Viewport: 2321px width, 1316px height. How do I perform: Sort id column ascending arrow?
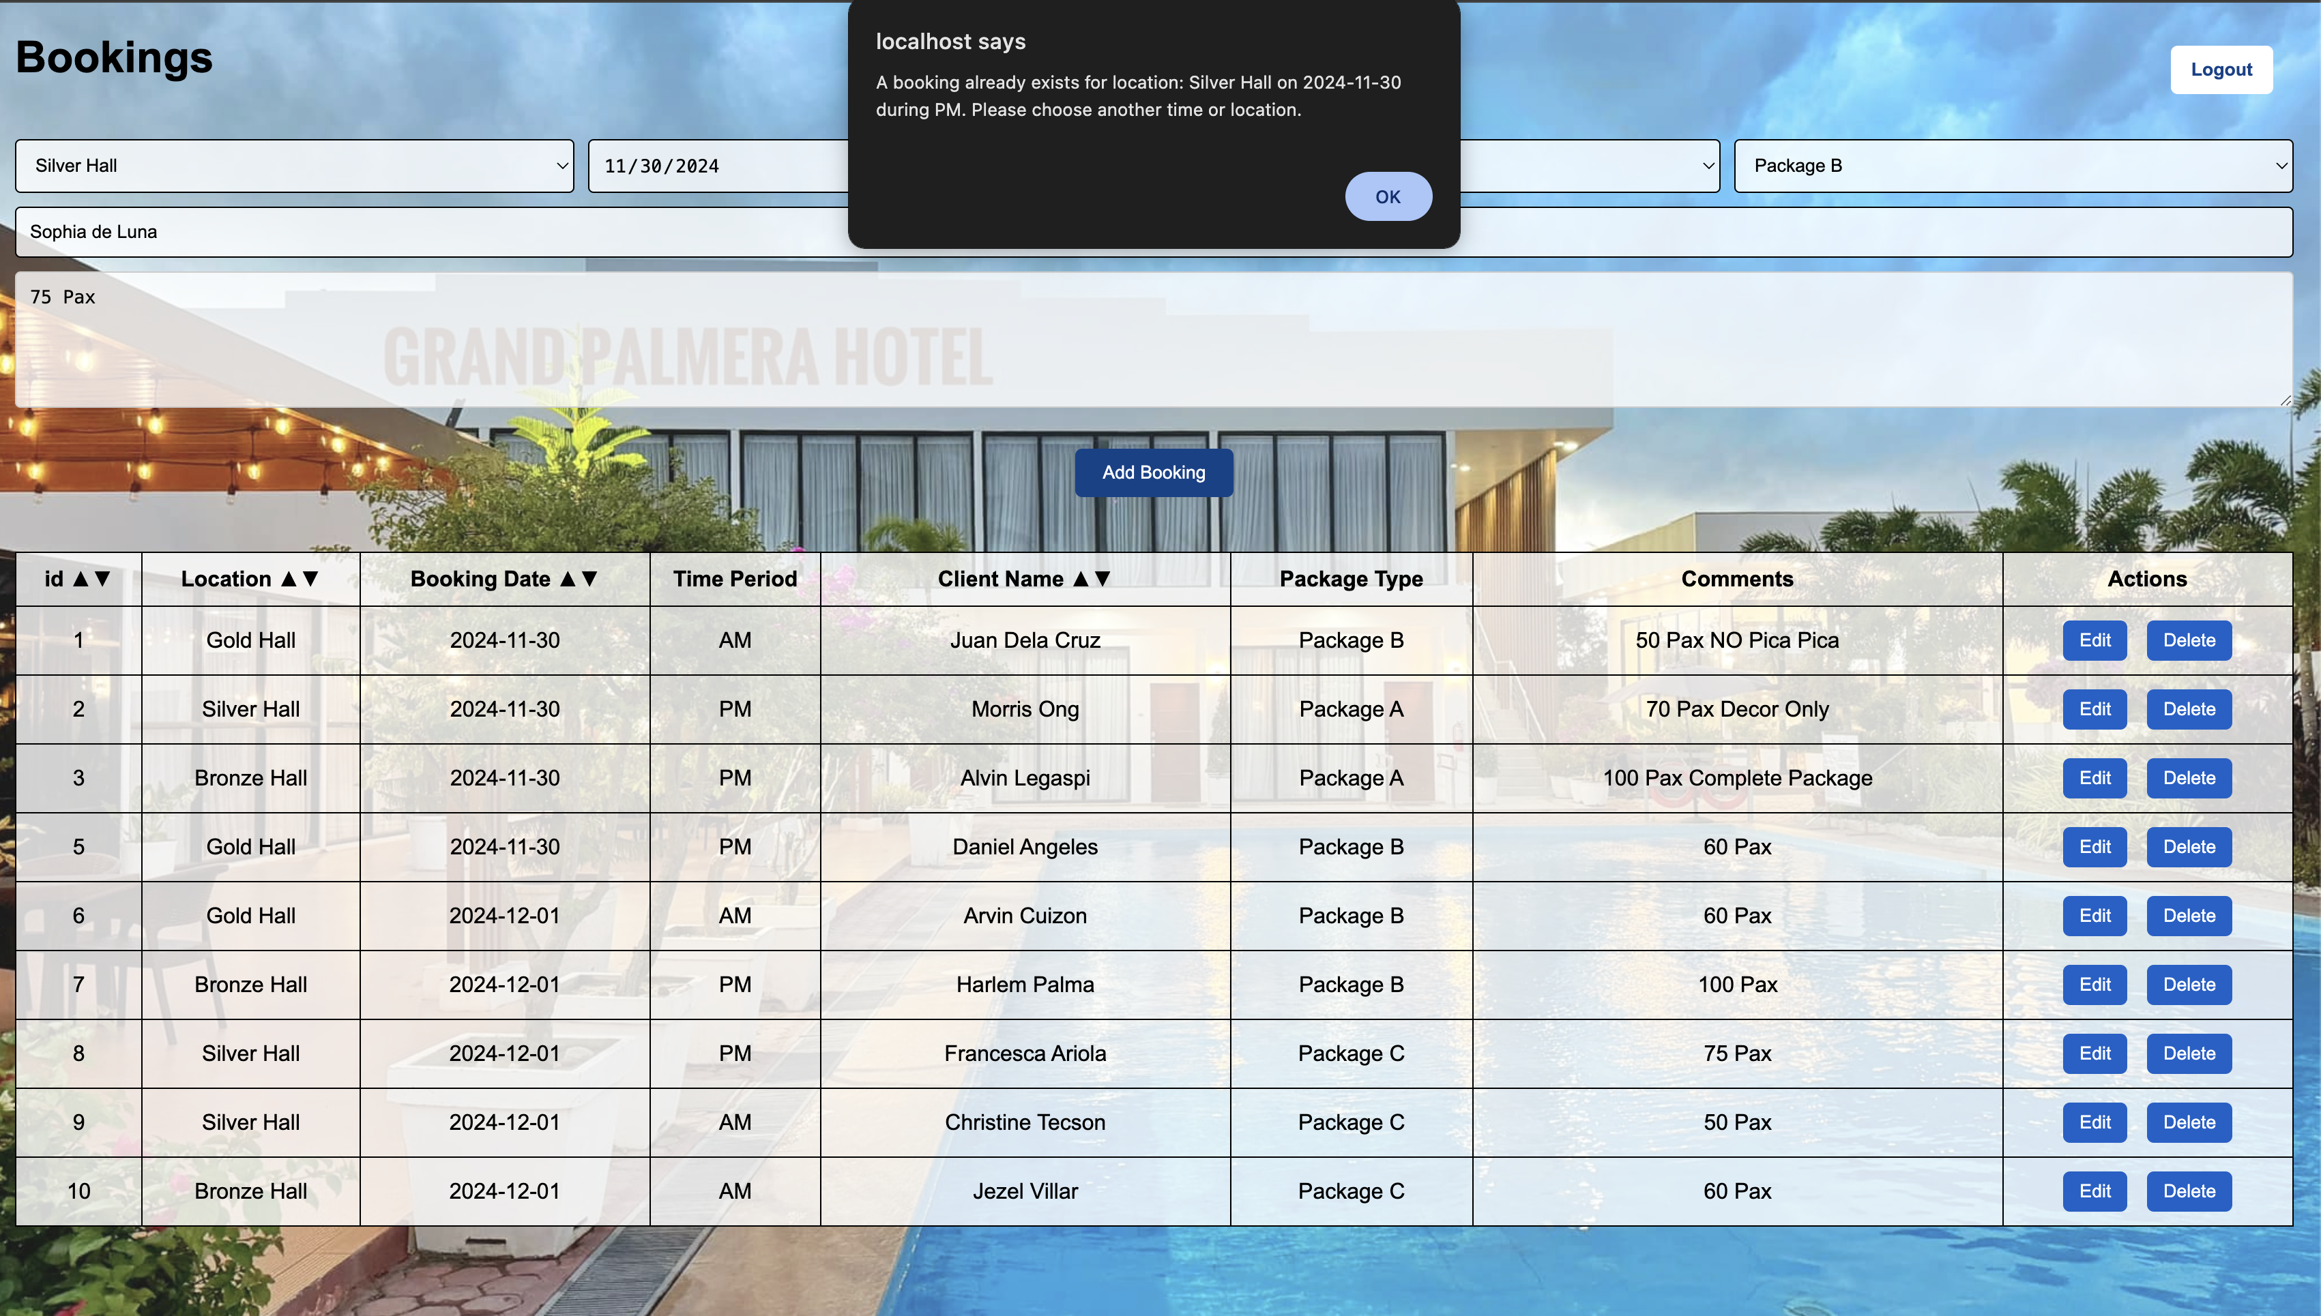click(x=81, y=578)
